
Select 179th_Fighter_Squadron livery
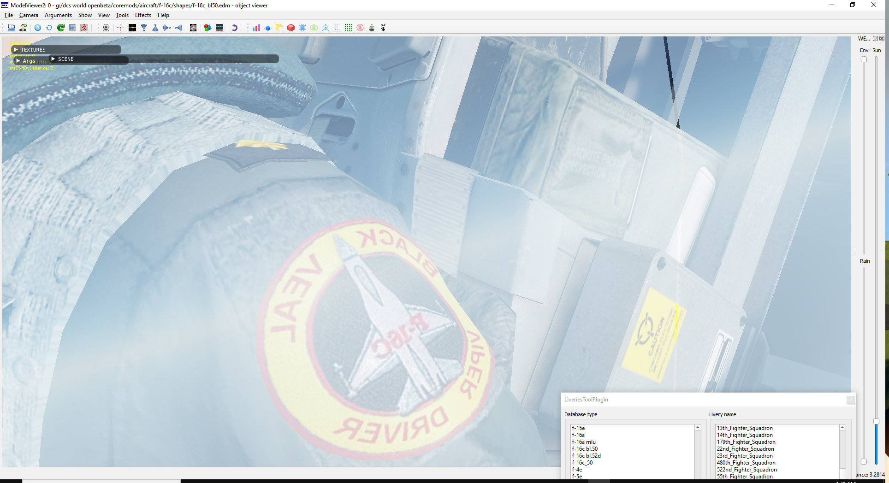coord(777,442)
